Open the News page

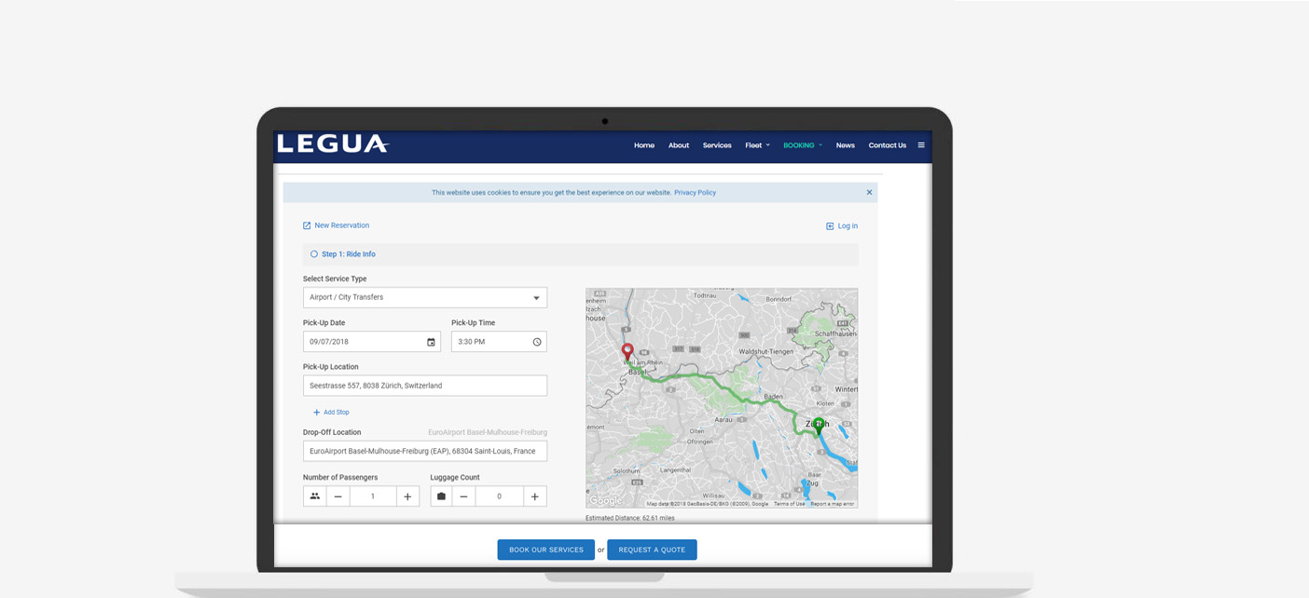846,145
